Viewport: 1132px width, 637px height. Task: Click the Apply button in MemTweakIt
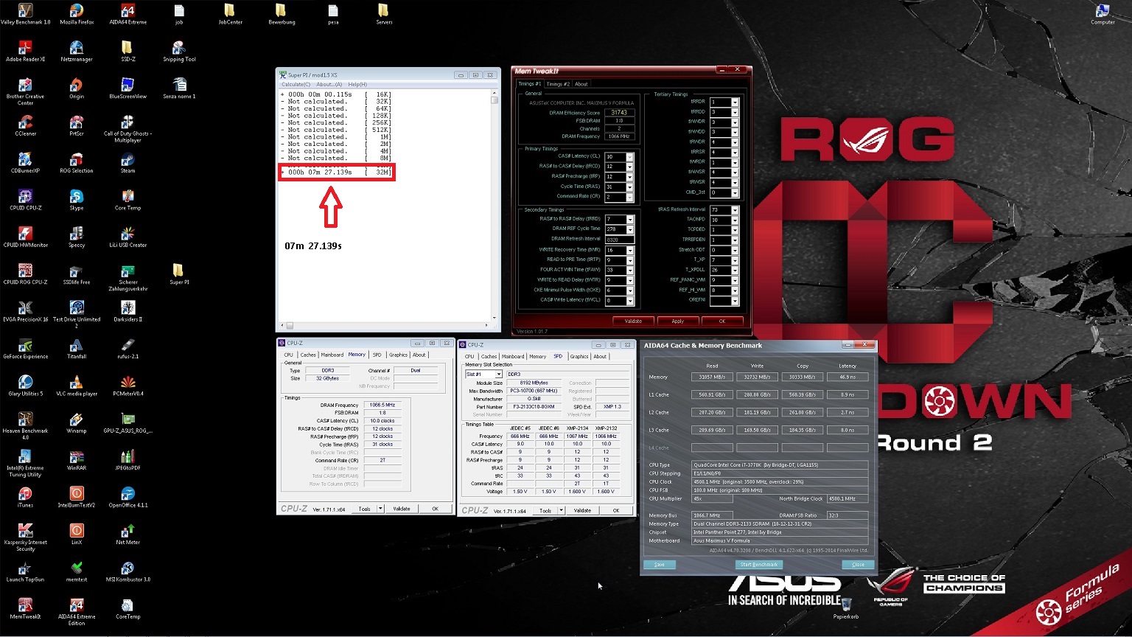click(678, 321)
